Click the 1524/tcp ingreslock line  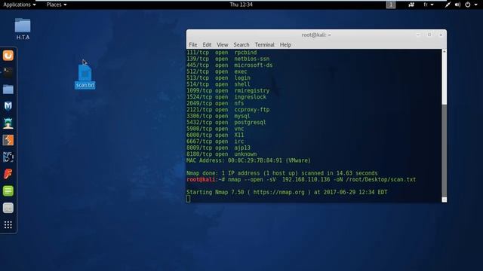[226, 97]
